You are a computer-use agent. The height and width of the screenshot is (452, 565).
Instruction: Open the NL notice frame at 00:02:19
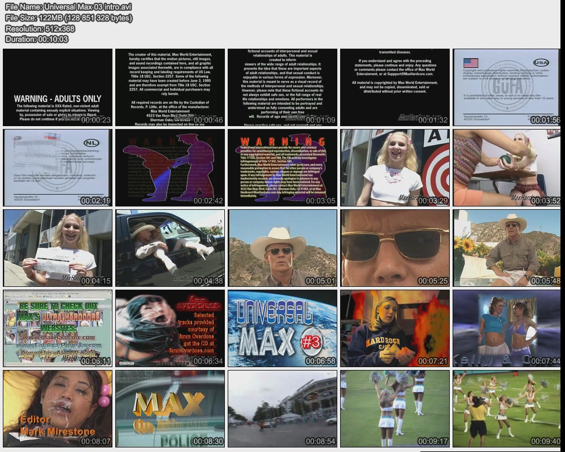57,167
